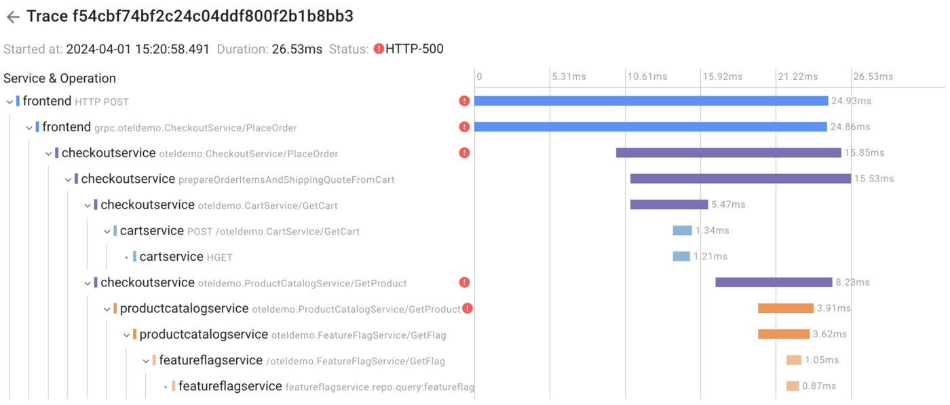Click the error icon on checkoutservice PlaceOrder span
Viewport: 950px width, 405px height.
point(464,153)
